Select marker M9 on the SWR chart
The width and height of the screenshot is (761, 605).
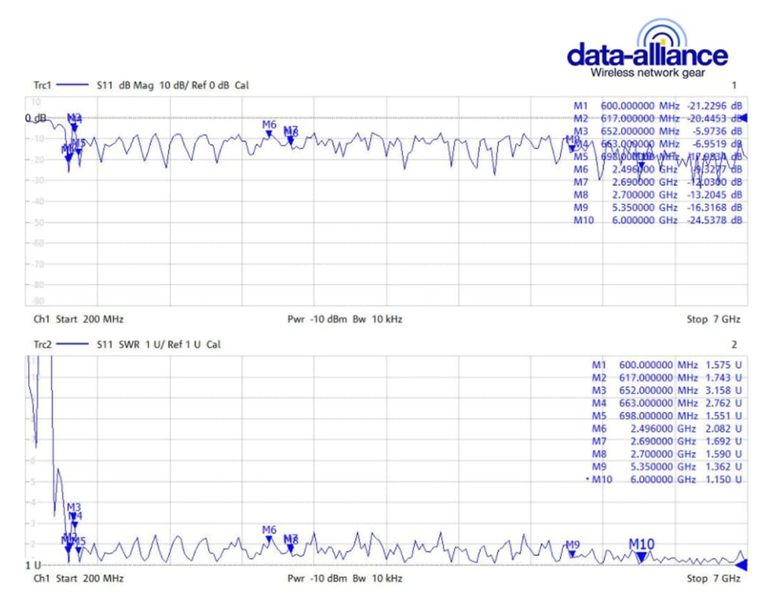pos(573,549)
